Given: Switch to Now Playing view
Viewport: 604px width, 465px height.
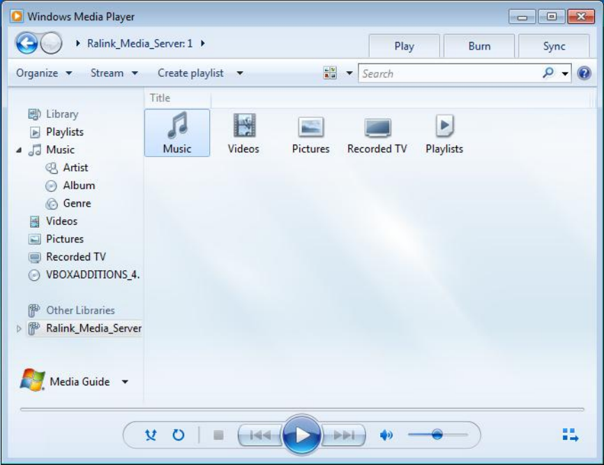Looking at the screenshot, I should 571,435.
